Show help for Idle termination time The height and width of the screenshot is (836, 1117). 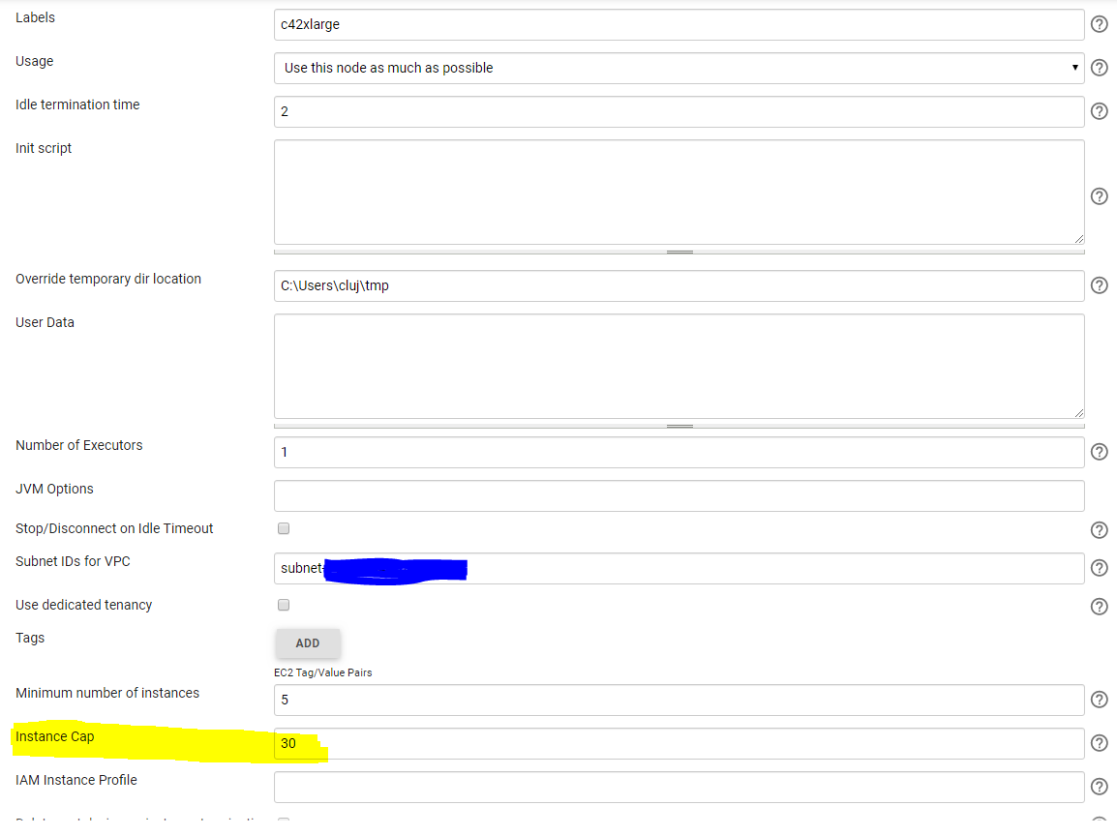click(x=1099, y=111)
